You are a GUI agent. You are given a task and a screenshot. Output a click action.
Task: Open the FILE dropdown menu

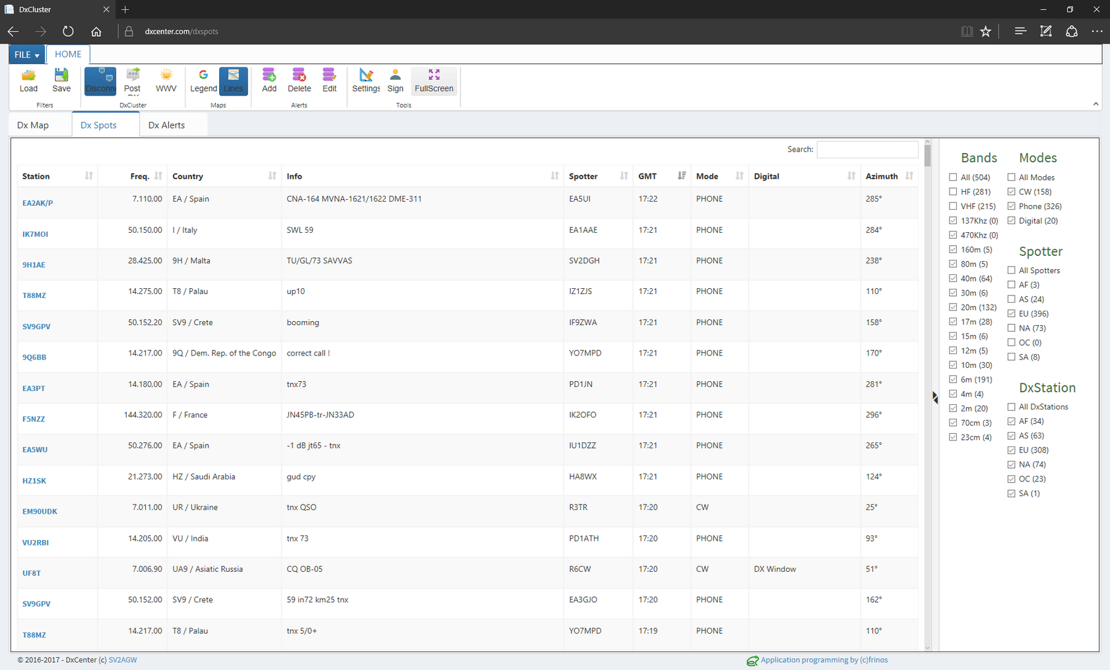click(x=27, y=55)
